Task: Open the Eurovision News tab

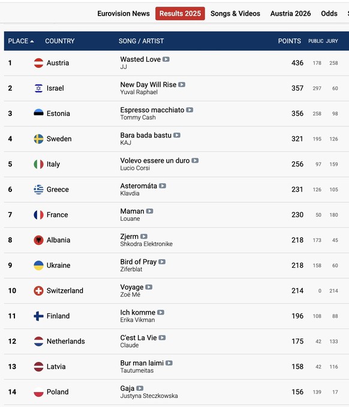Action: click(124, 13)
